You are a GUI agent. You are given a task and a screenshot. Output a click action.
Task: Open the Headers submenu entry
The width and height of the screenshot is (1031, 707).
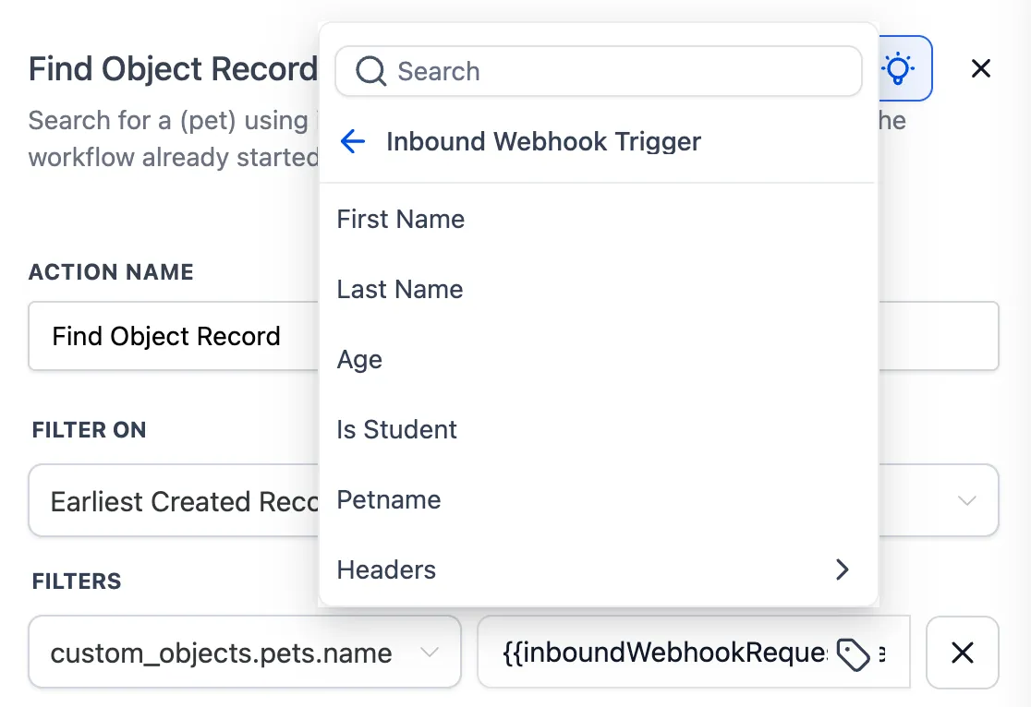tap(599, 569)
